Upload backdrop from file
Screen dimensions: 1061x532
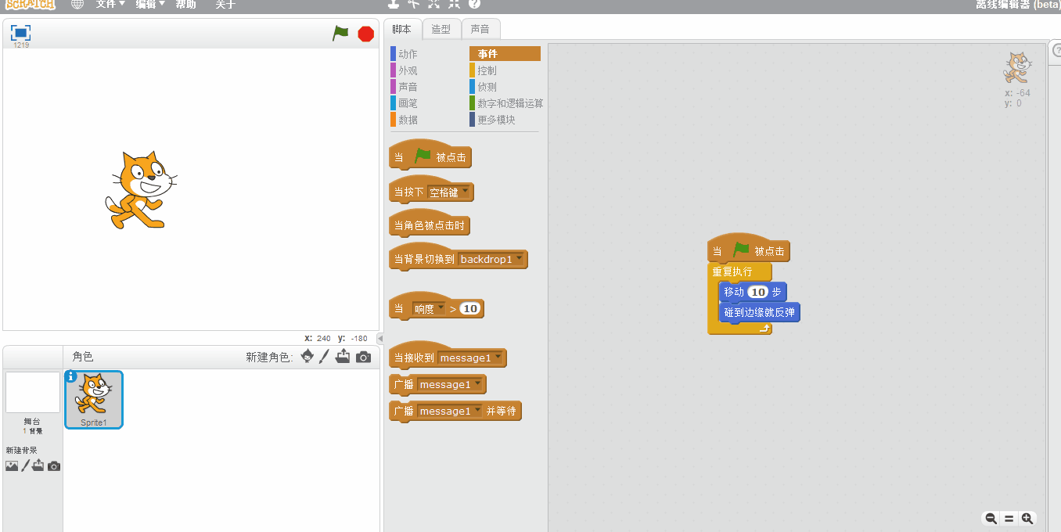38,465
